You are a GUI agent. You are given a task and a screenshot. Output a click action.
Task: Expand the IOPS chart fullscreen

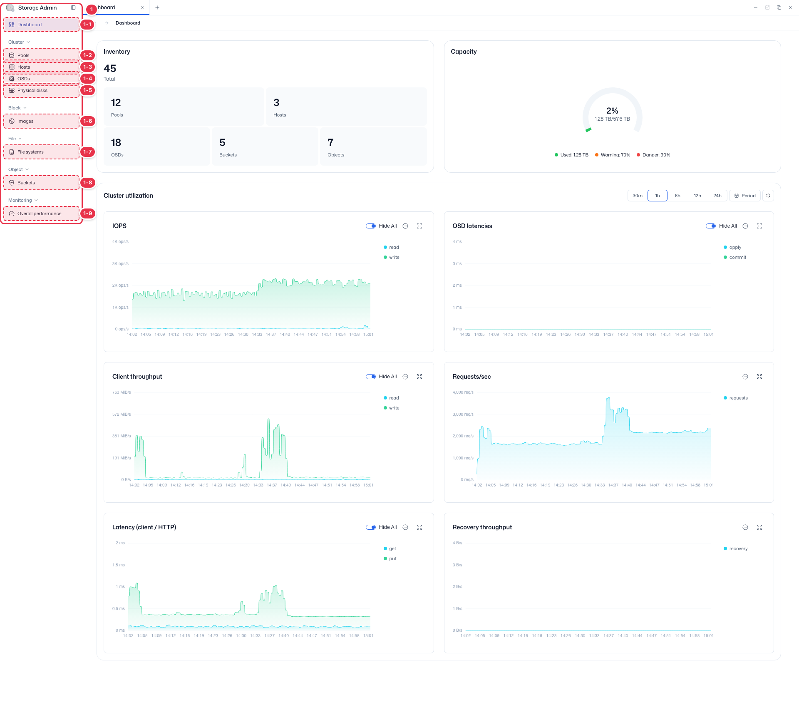click(419, 226)
